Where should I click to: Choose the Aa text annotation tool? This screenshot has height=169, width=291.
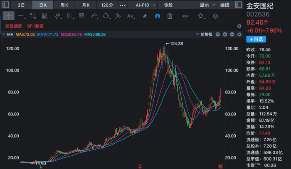tap(130, 16)
